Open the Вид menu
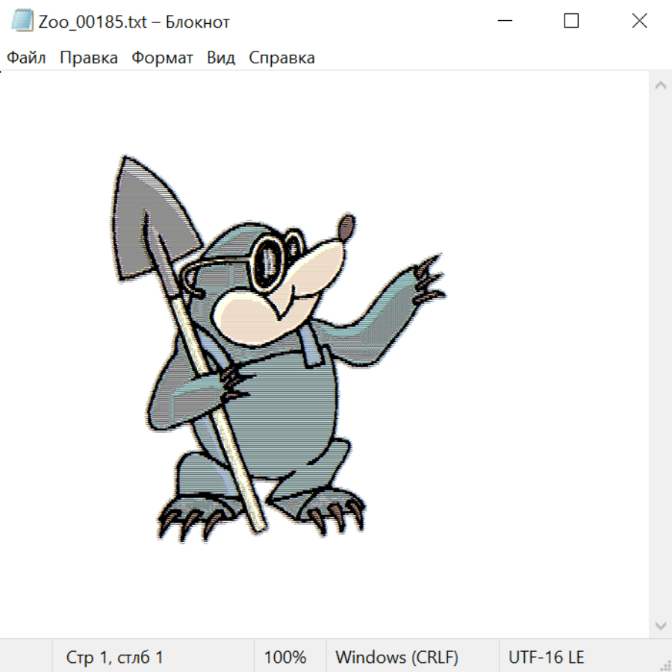This screenshot has height=672, width=672. (x=221, y=58)
